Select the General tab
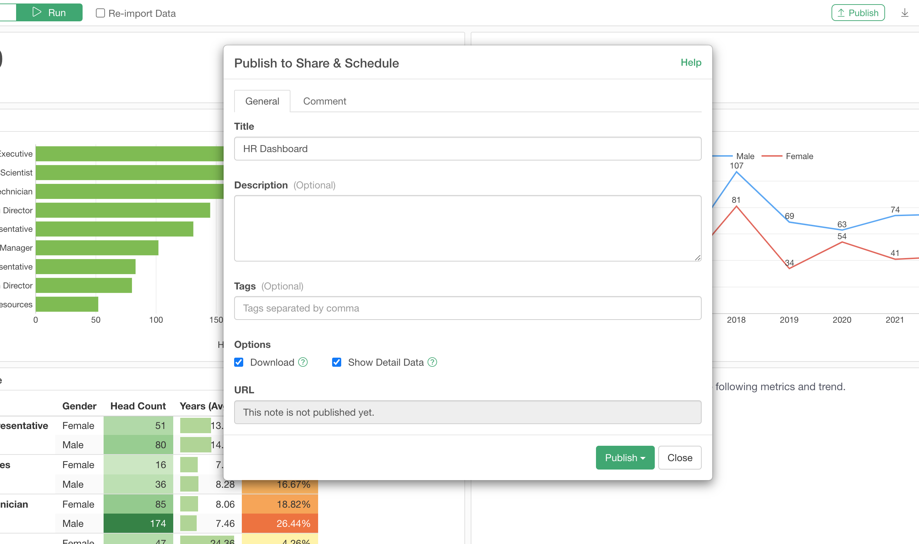 (262, 101)
